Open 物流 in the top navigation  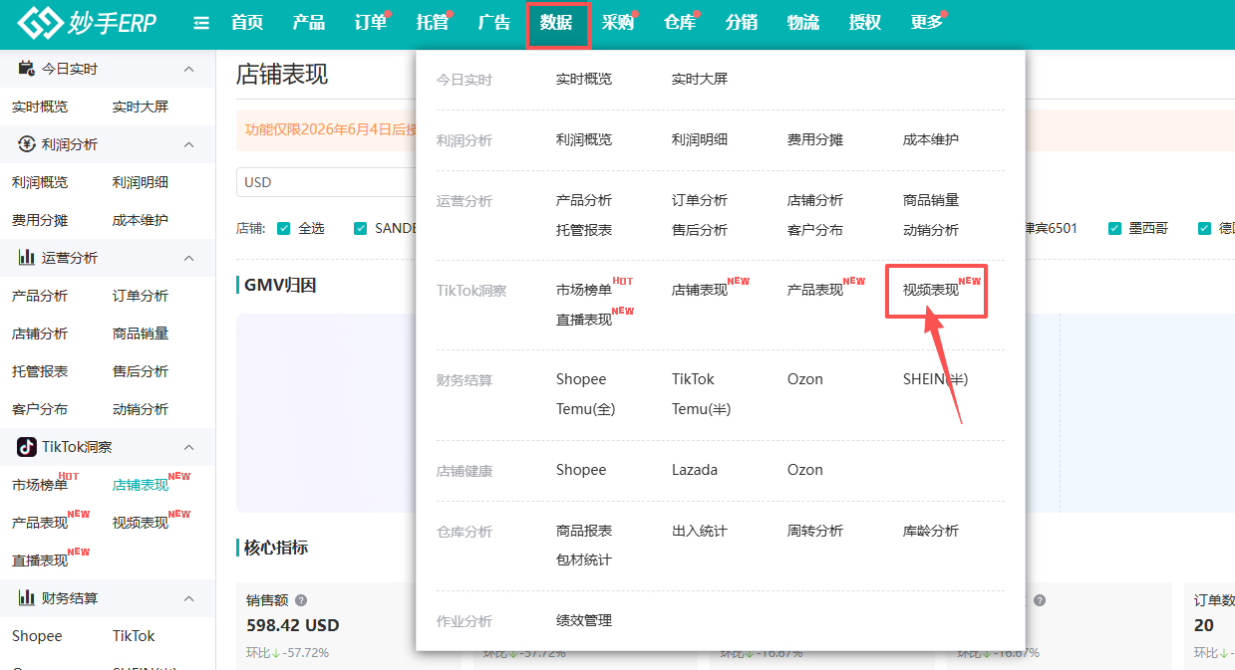pos(803,23)
